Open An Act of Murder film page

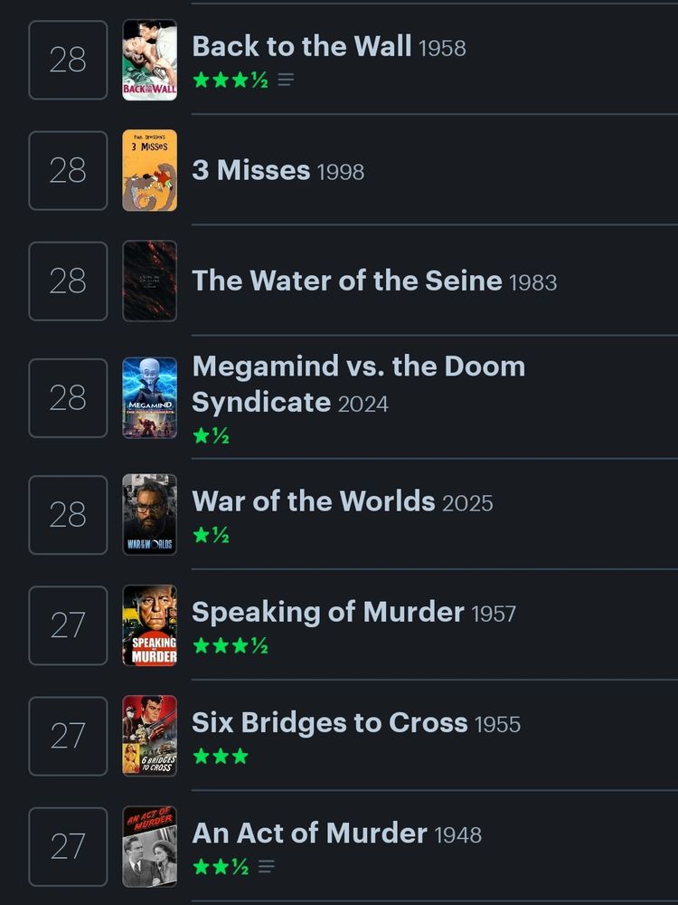[307, 834]
